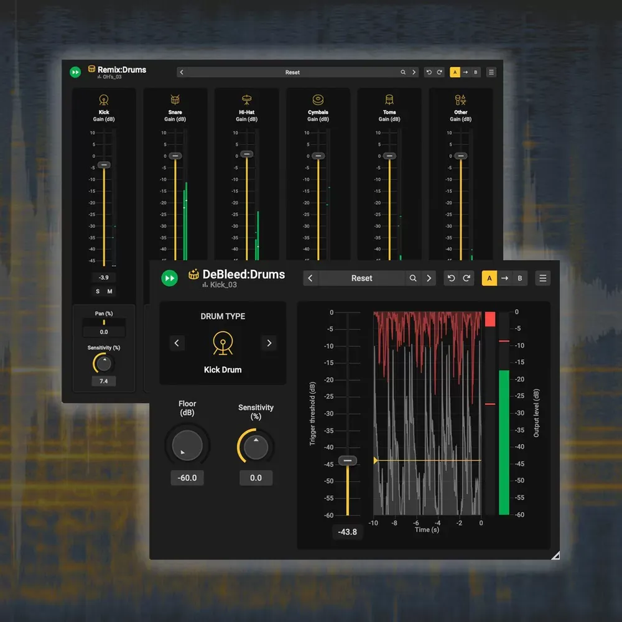Click the DeBleed:Drums plugin logo icon

click(193, 274)
